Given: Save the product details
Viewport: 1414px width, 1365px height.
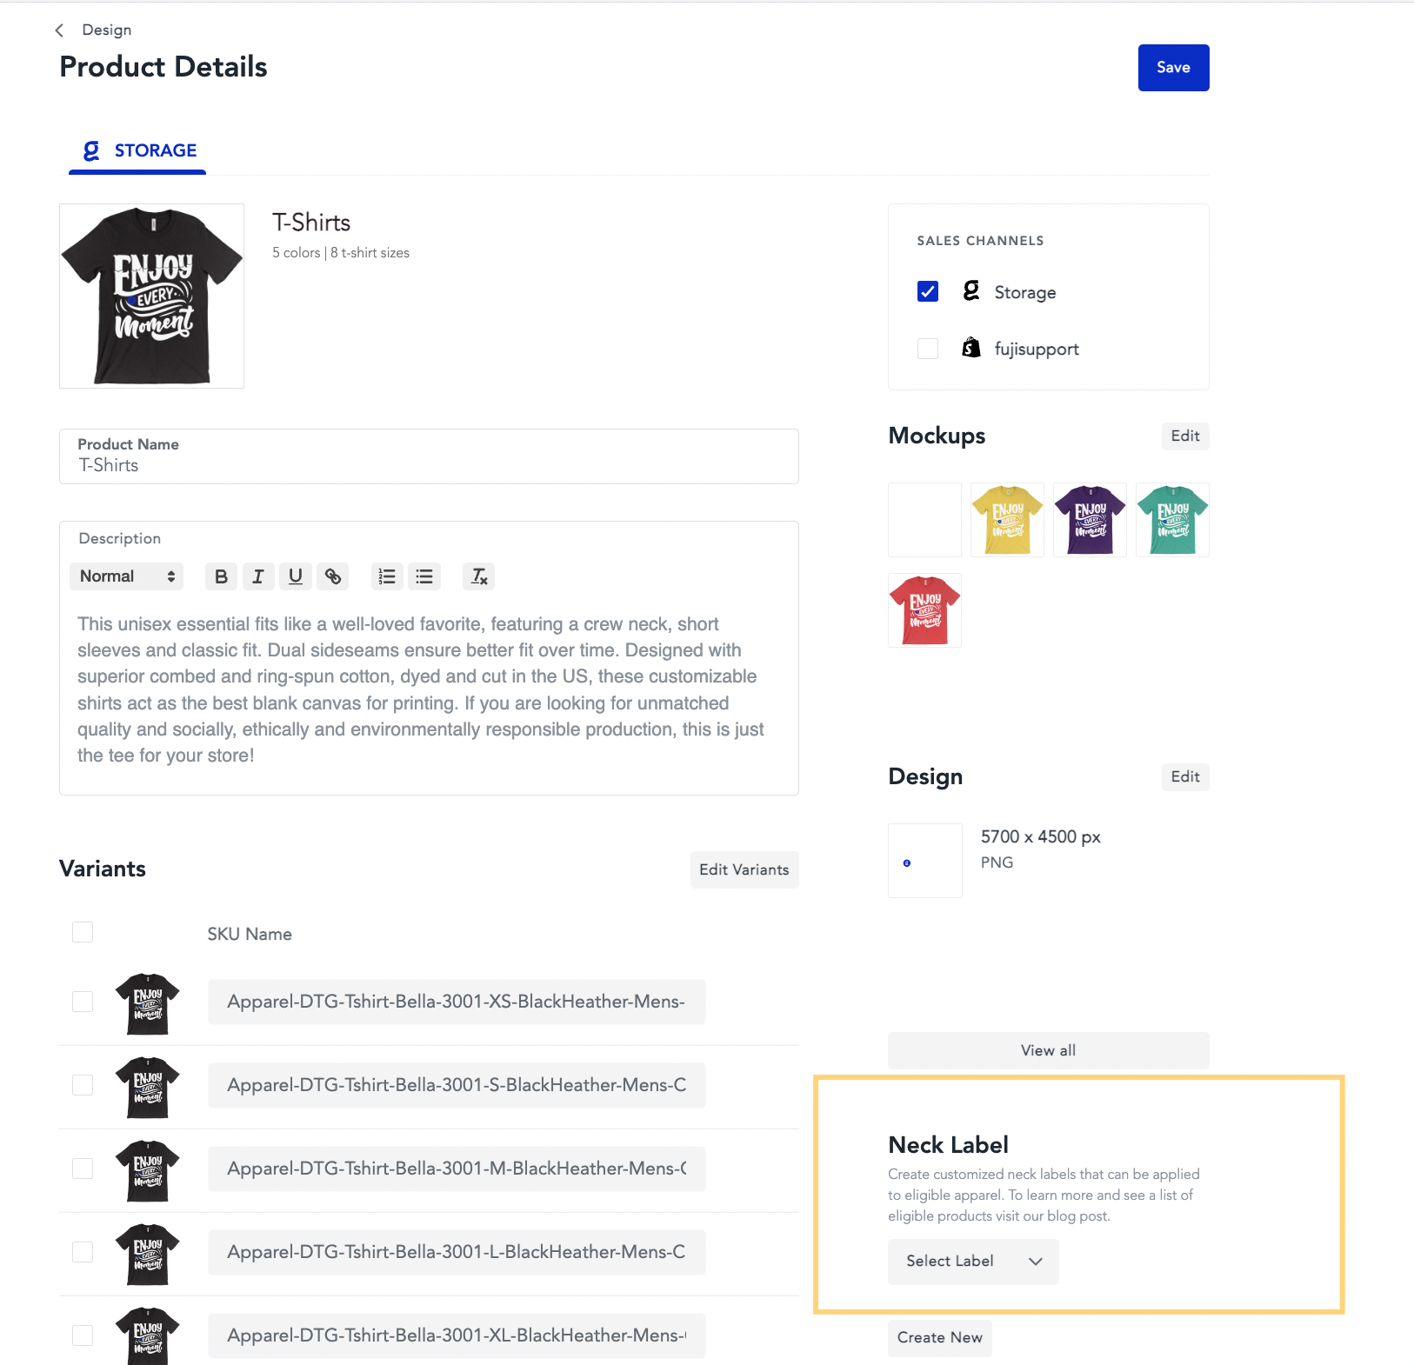Looking at the screenshot, I should point(1173,67).
